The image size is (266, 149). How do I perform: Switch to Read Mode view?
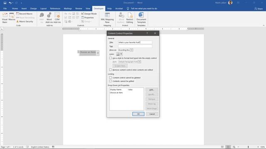tap(222, 147)
